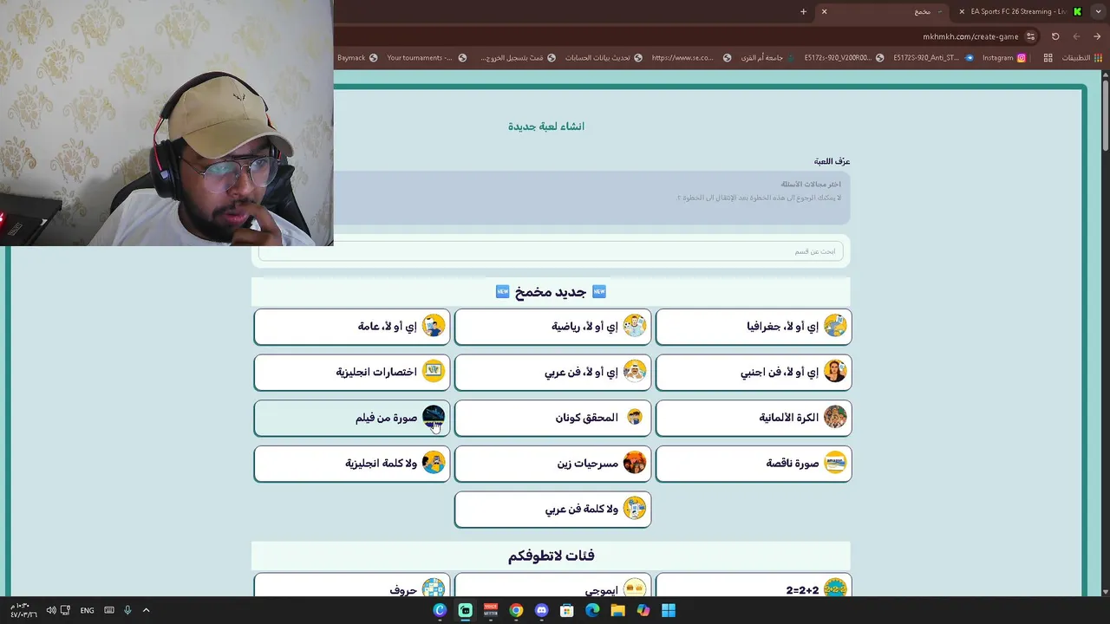This screenshot has height=624, width=1110.
Task: Click the 2+2=2 category card
Action: 754,585
